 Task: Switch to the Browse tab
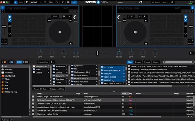(x=138, y=62)
